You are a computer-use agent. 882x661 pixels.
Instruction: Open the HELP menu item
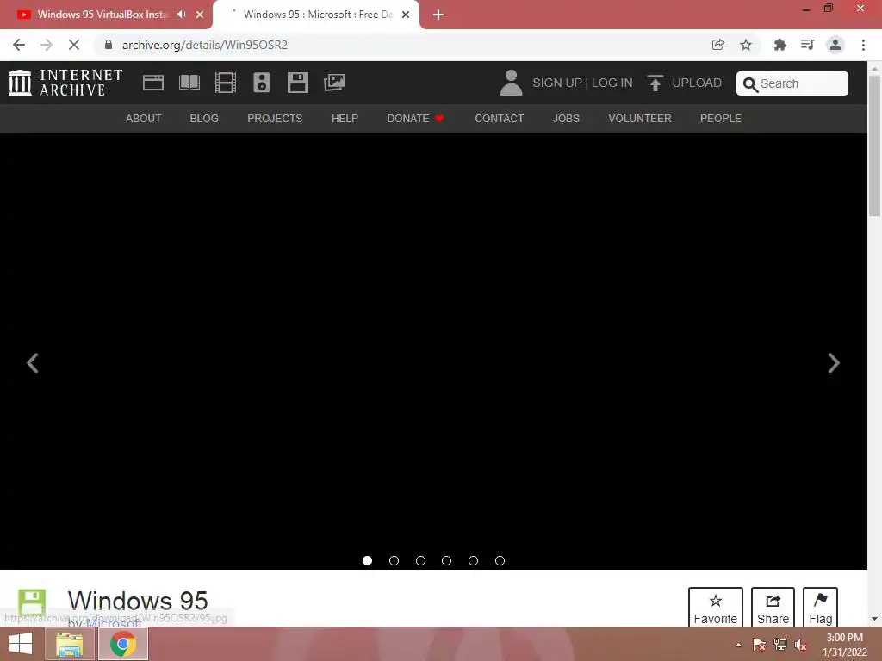click(345, 119)
